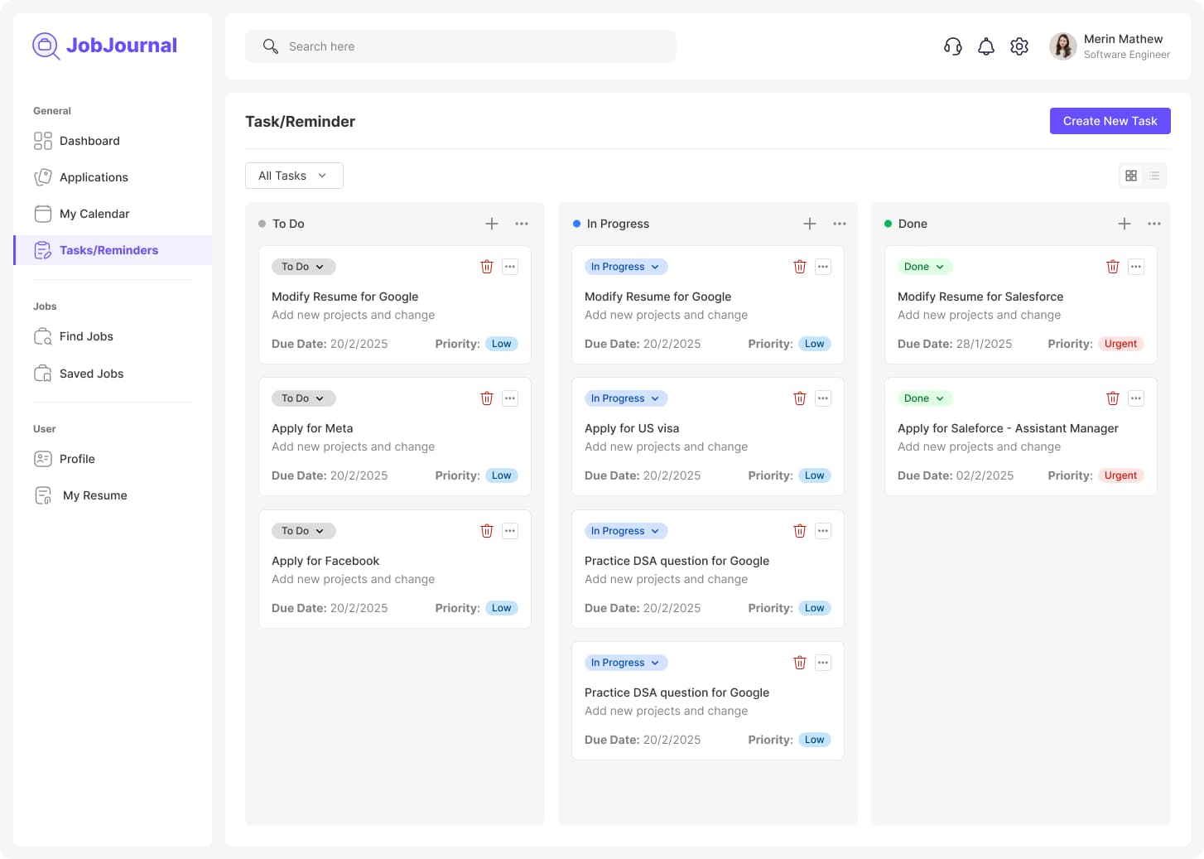The width and height of the screenshot is (1204, 859).
Task: Change To Do status on Modify Resume for Google
Action: [x=304, y=267]
